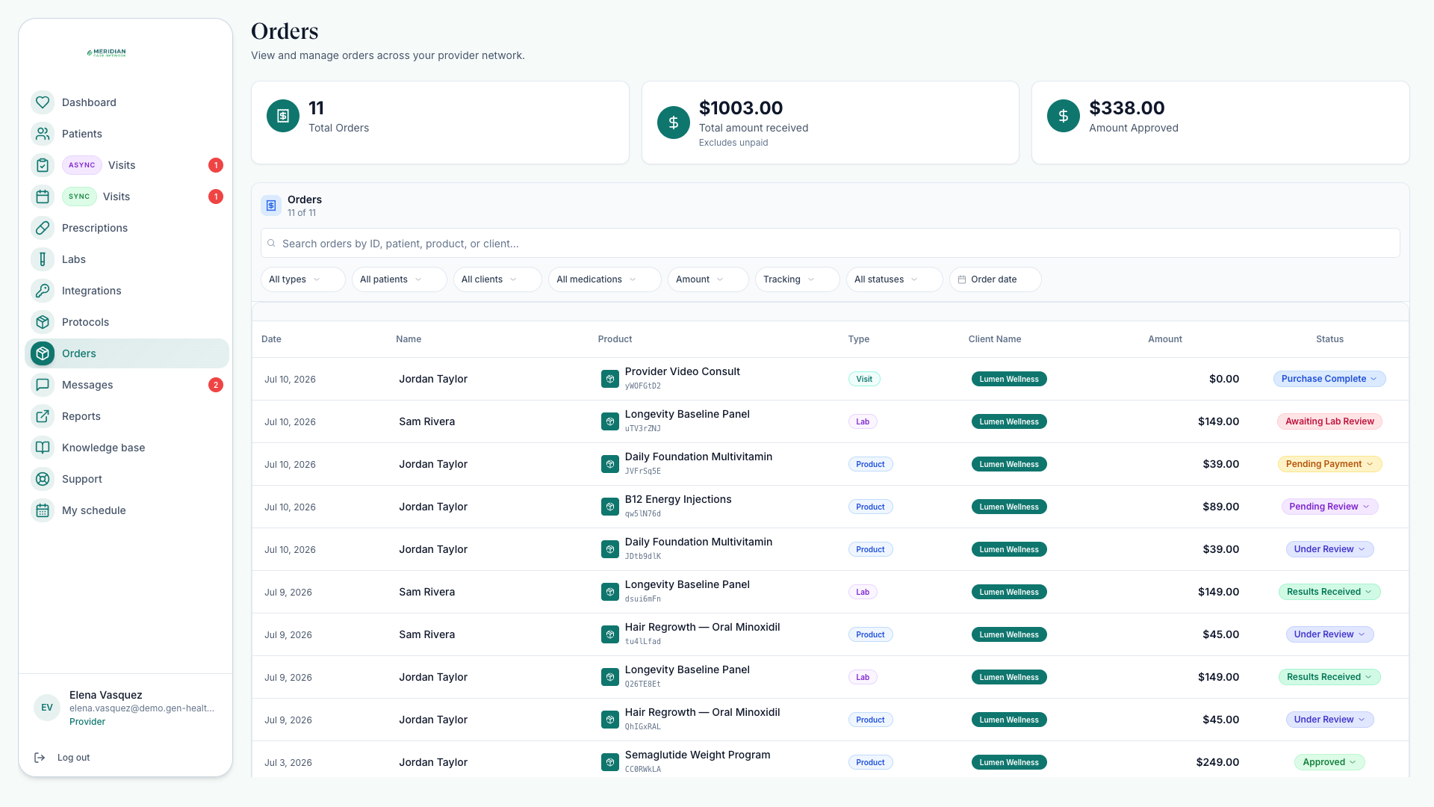The width and height of the screenshot is (1434, 807).
Task: Click Lumen Wellness badge in Provider Video Consult row
Action: pyautogui.click(x=1009, y=379)
